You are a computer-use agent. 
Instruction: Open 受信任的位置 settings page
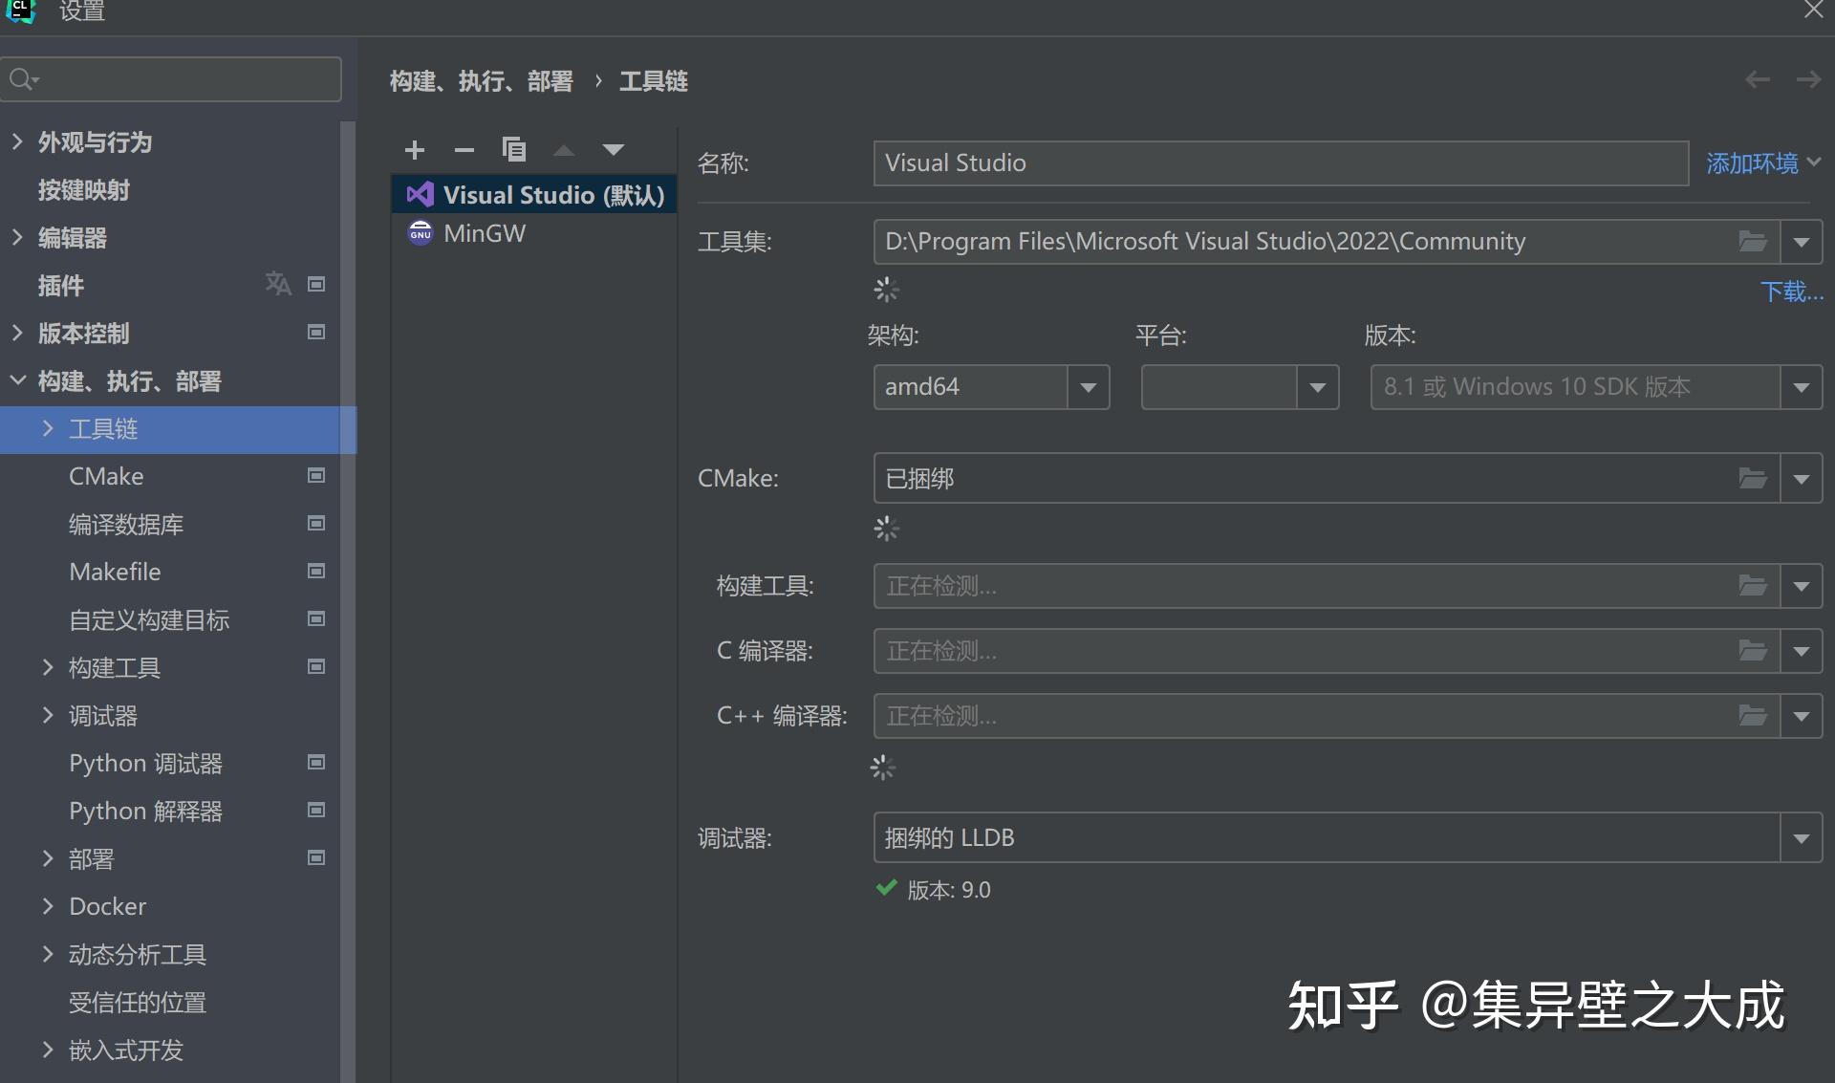[138, 1003]
